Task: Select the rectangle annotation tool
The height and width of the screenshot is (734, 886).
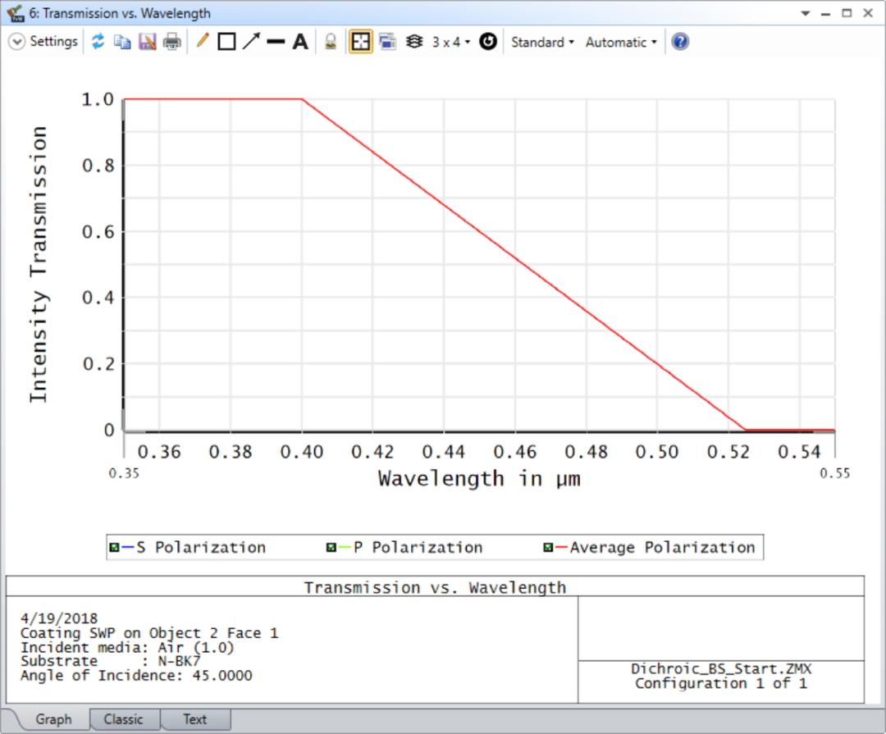Action: pyautogui.click(x=226, y=41)
